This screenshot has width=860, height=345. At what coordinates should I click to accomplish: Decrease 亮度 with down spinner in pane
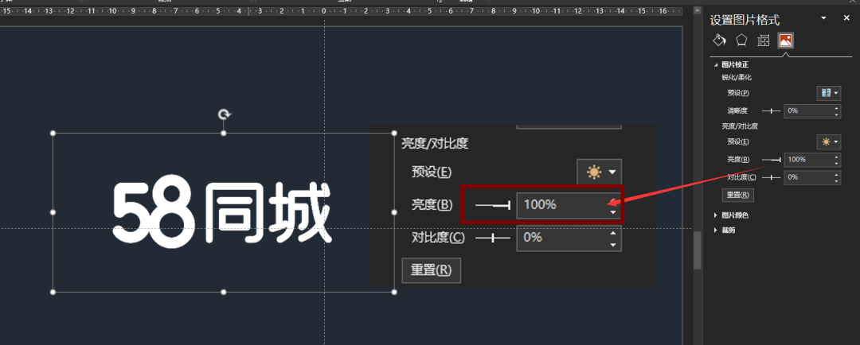[836, 163]
